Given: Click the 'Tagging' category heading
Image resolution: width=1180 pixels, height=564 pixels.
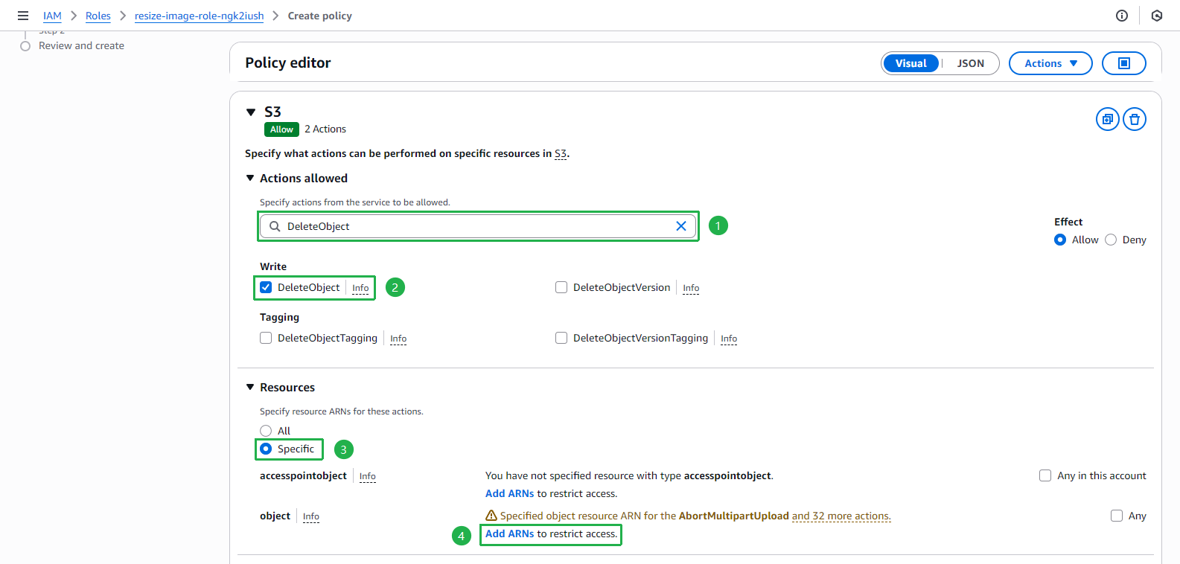Looking at the screenshot, I should tap(279, 317).
